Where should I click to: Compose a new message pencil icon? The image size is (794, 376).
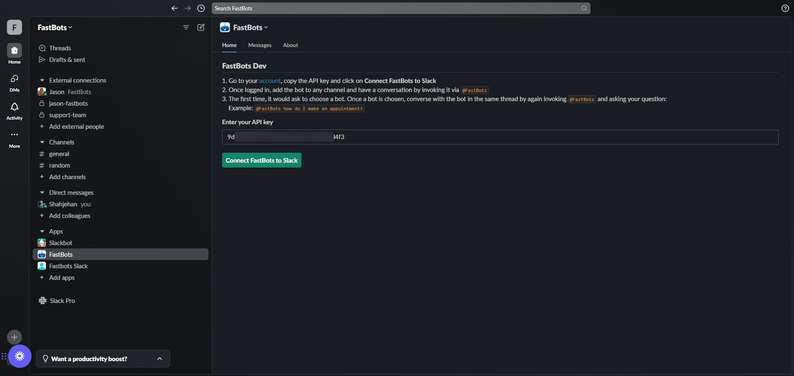tap(201, 27)
